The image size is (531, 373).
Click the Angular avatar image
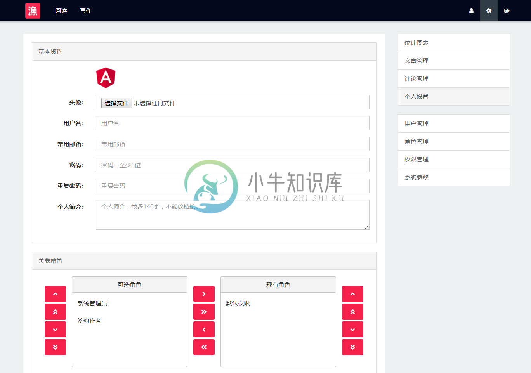[x=106, y=78]
